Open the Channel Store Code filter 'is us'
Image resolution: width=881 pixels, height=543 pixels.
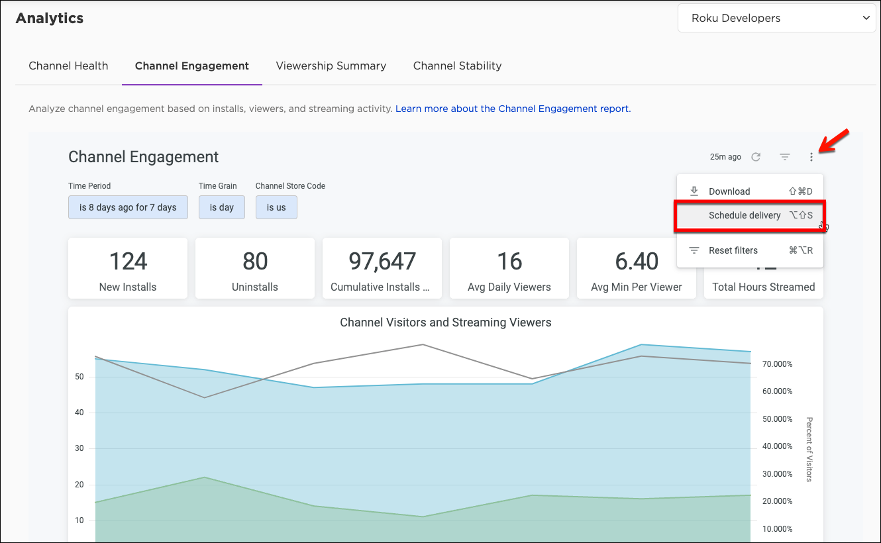pos(276,207)
